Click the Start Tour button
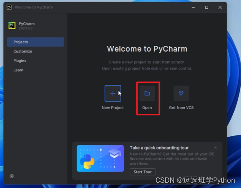Viewport: 241px width, 188px height. pos(143,172)
